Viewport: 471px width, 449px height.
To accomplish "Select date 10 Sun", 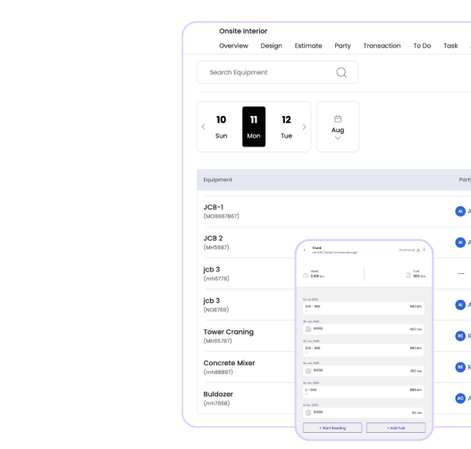I will pyautogui.click(x=221, y=127).
